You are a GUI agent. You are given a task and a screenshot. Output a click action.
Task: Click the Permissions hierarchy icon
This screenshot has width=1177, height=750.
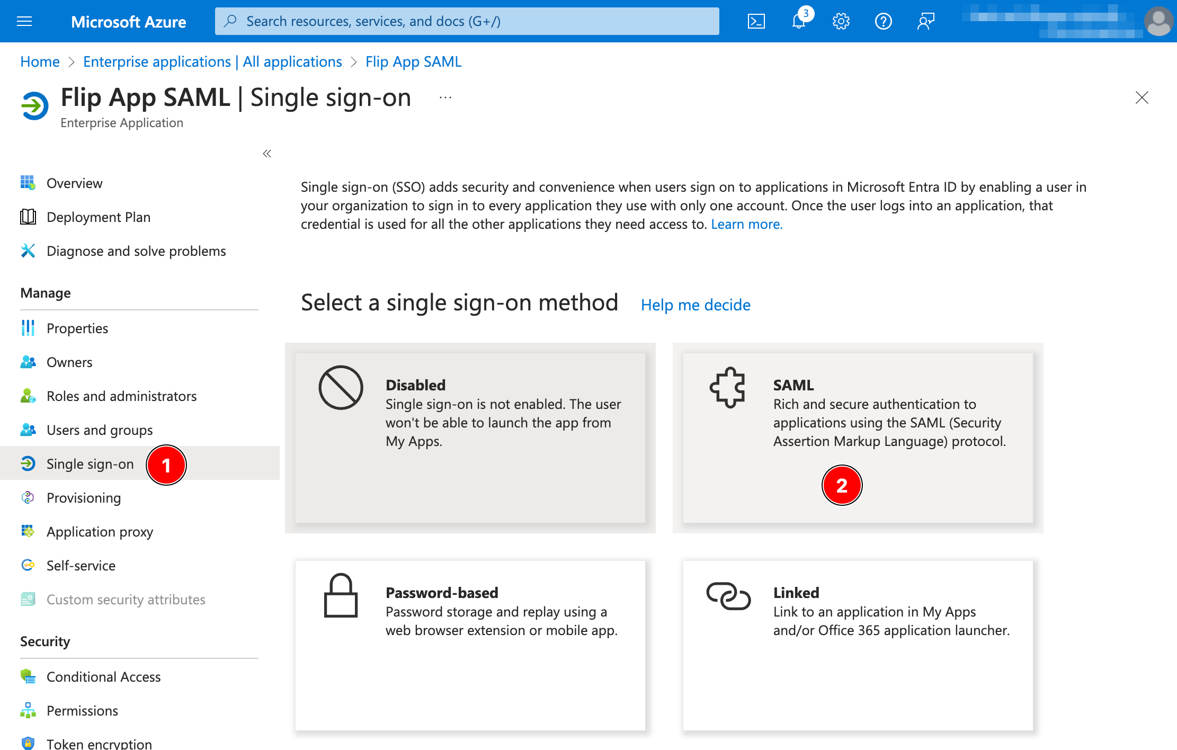point(28,710)
